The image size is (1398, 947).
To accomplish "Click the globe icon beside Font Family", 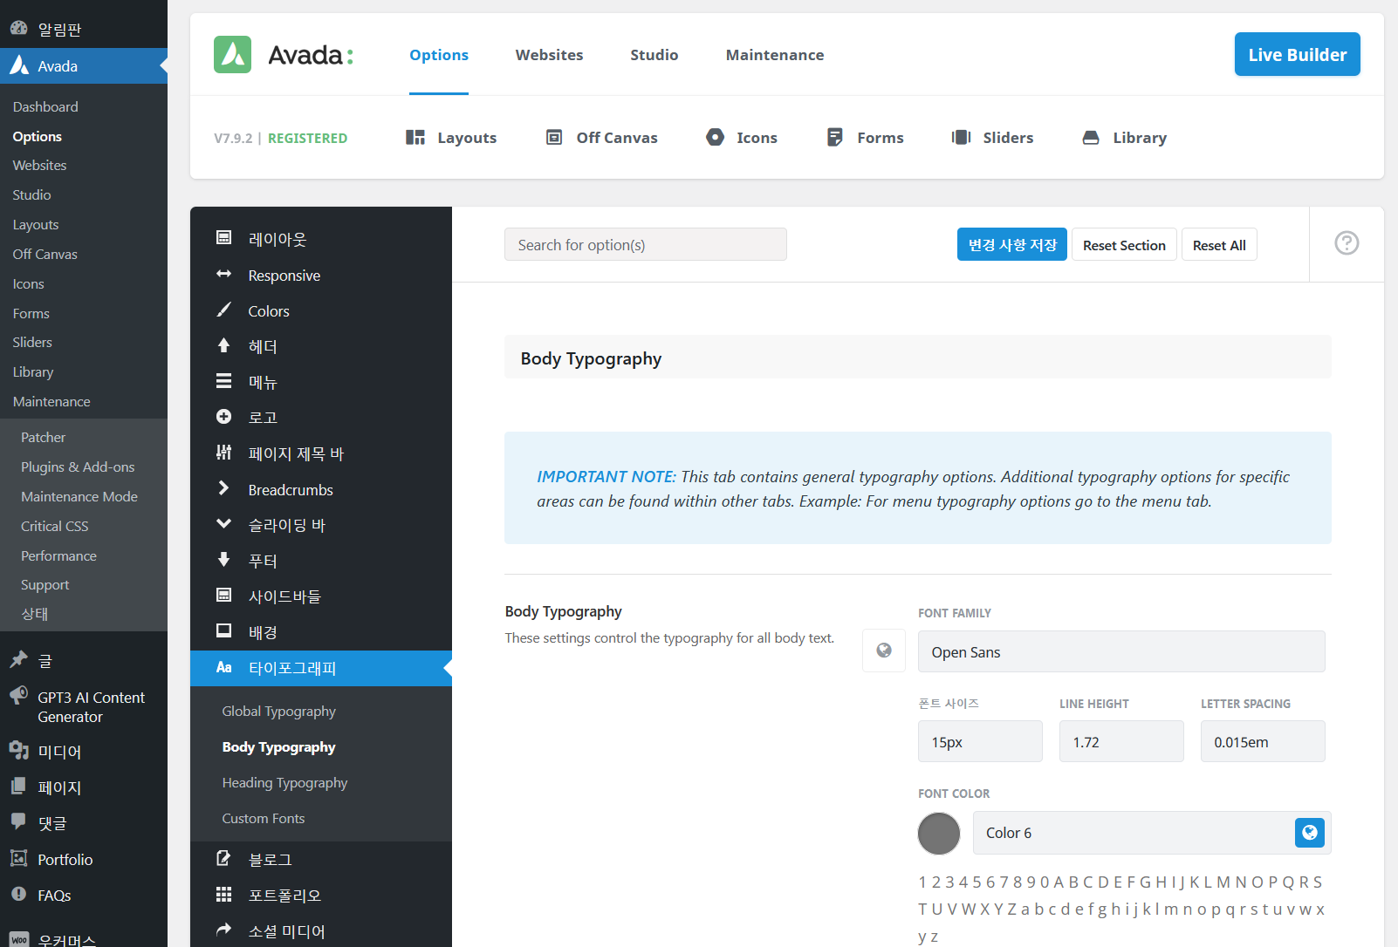I will click(x=884, y=651).
